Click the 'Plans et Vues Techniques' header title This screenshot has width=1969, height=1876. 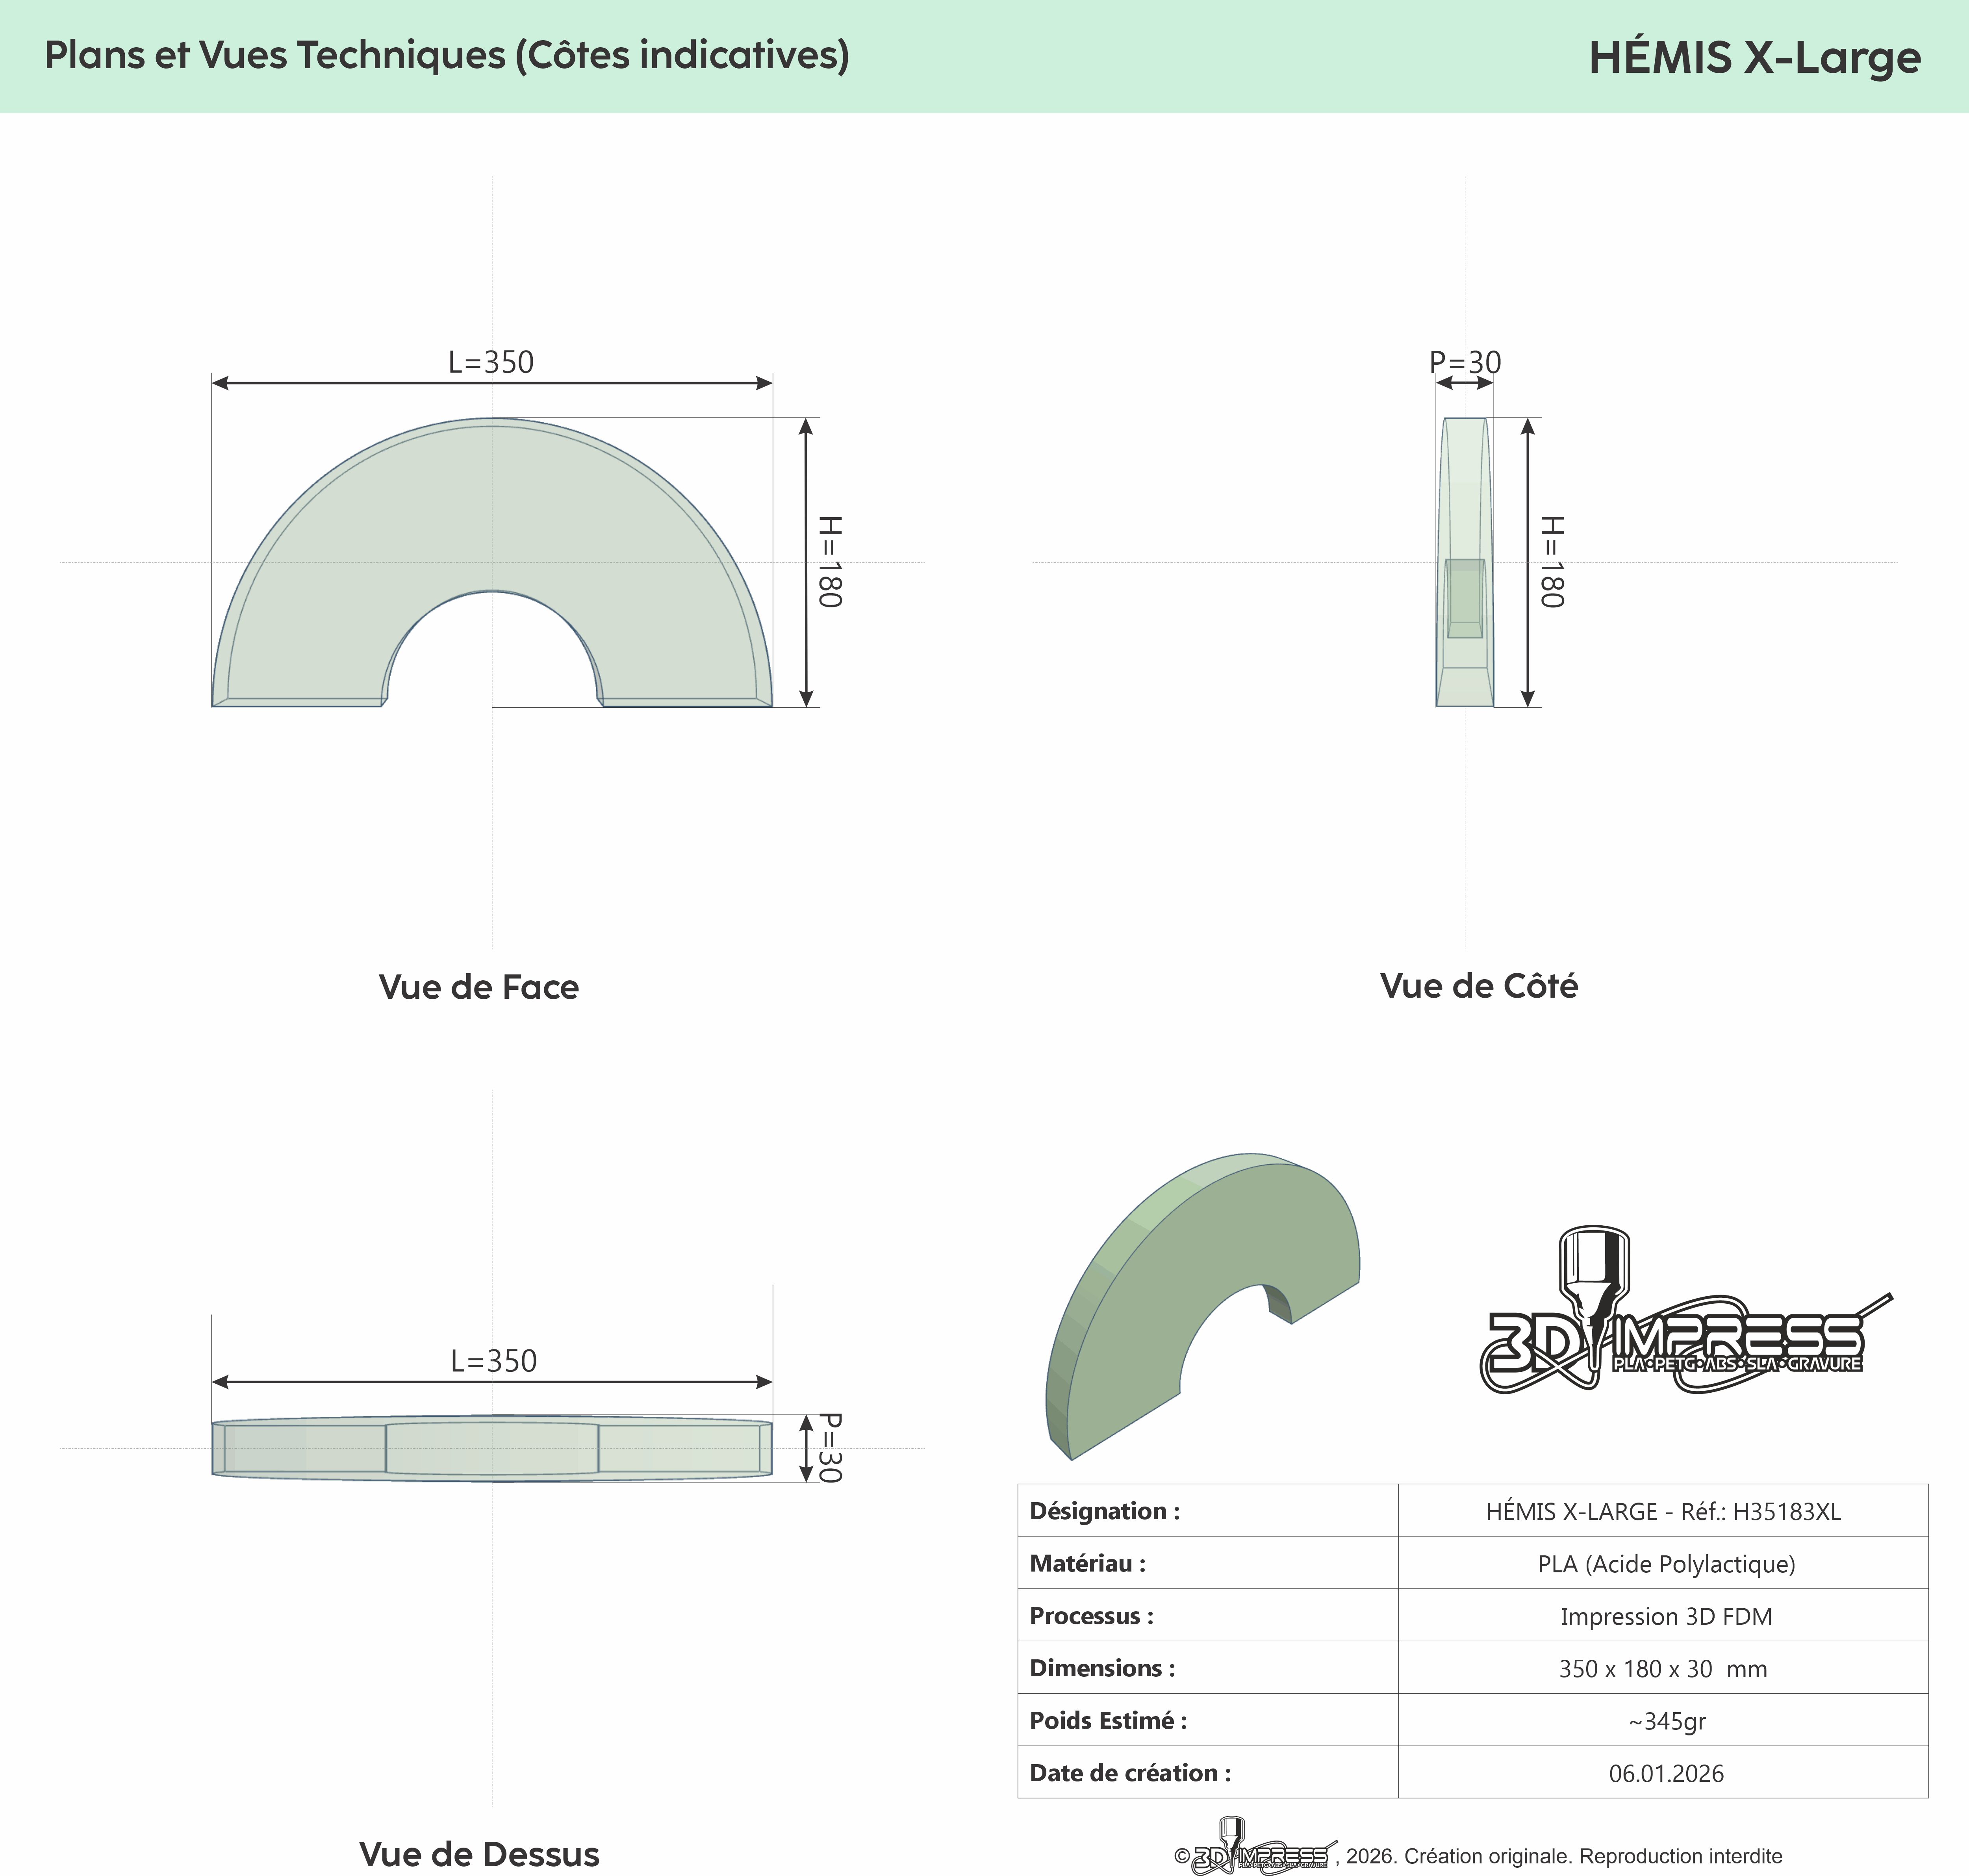point(447,55)
